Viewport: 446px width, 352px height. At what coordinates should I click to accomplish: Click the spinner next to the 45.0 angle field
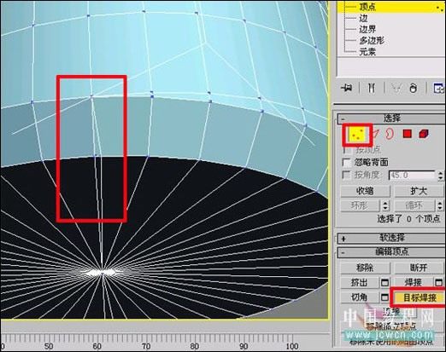pos(440,176)
